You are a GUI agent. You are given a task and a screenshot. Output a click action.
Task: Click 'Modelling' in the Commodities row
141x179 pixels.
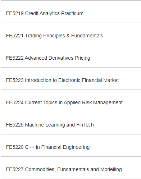coord(111,170)
